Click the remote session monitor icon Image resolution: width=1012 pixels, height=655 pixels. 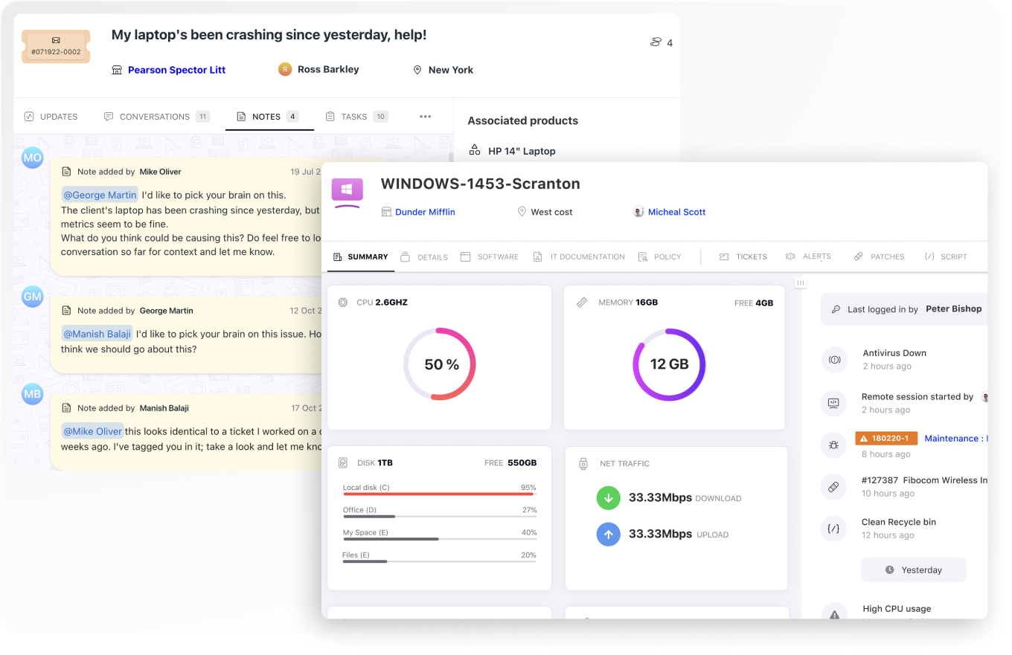[835, 403]
